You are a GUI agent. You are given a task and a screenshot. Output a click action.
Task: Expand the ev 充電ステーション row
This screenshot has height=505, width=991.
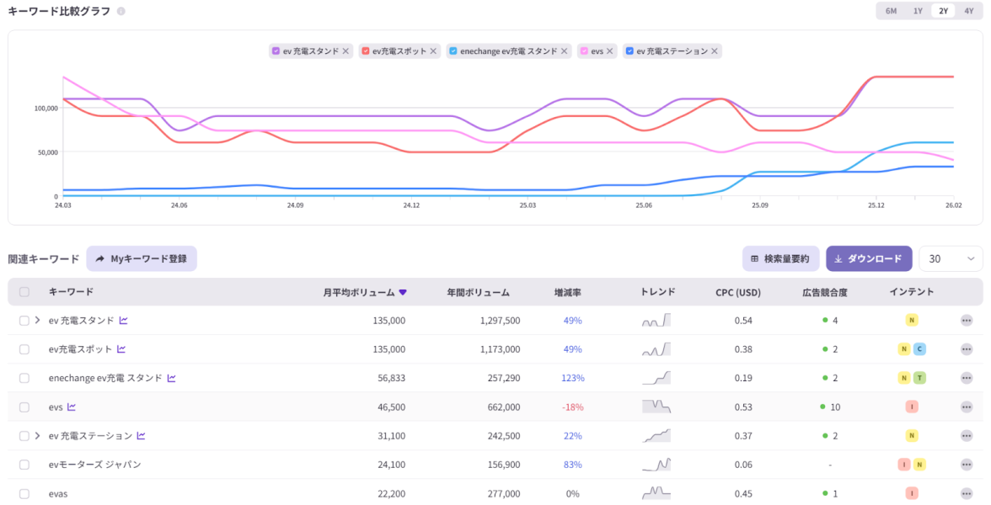point(37,436)
